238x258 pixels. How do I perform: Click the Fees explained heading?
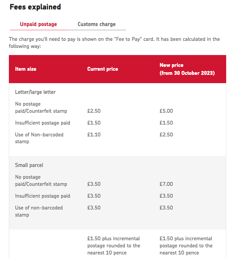click(x=35, y=7)
